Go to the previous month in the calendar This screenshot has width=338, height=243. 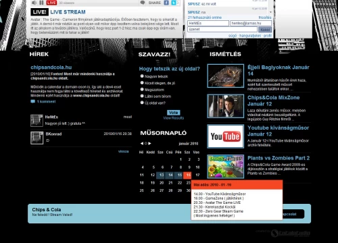141,143
